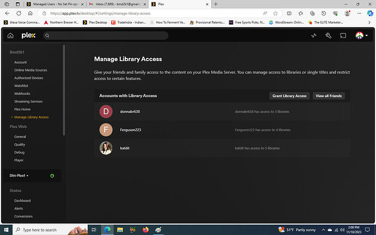Click the green server status indicator
Viewport: 376px width, 235px height.
[52, 176]
